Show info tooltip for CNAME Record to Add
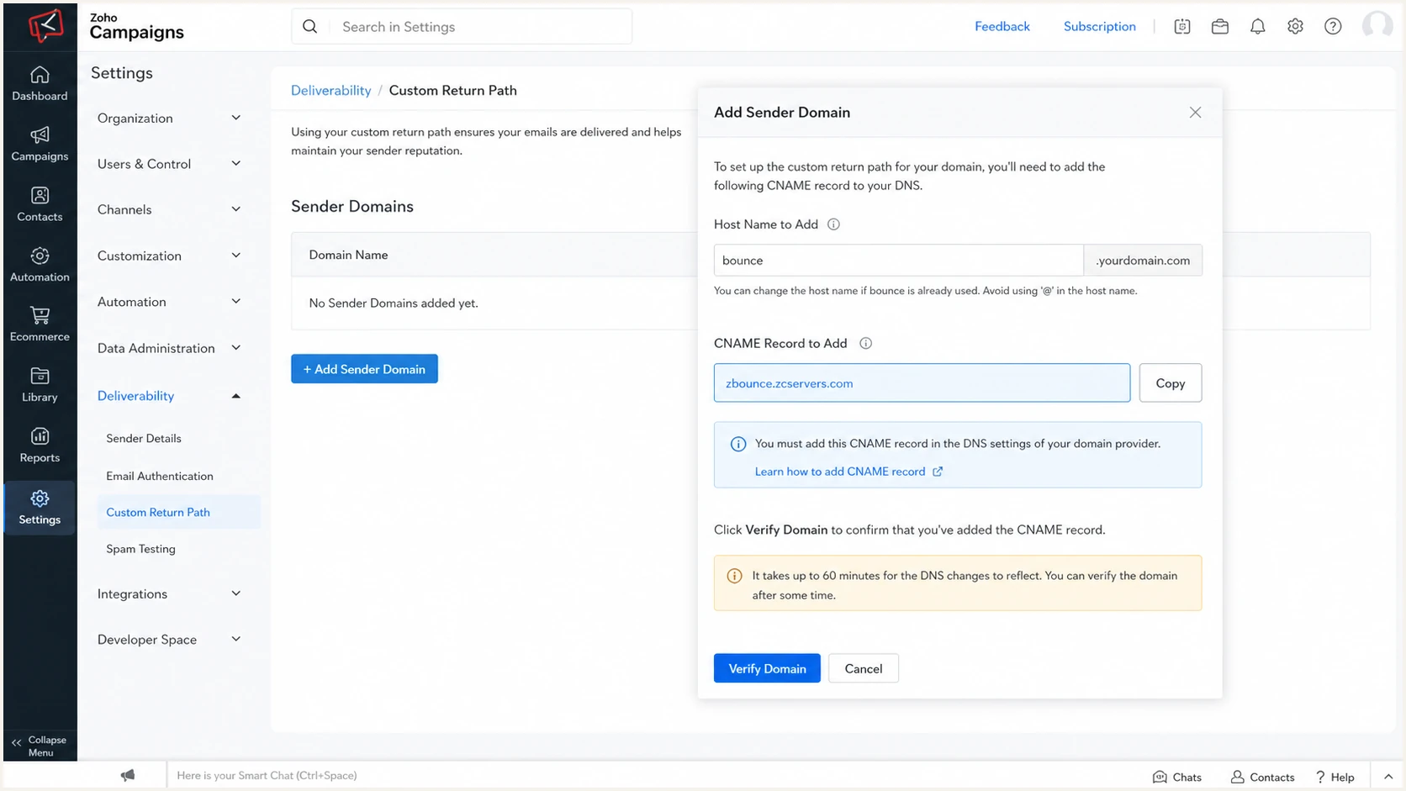1406x791 pixels. click(865, 343)
